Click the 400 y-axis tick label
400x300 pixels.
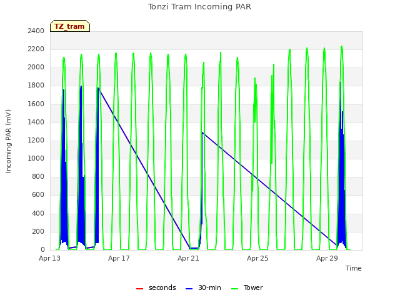pyautogui.click(x=38, y=213)
